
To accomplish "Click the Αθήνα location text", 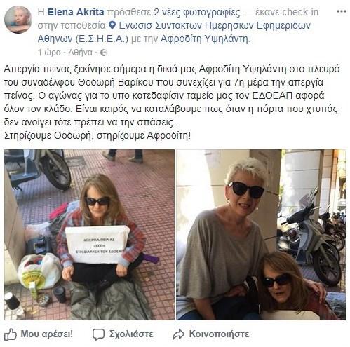I will pyautogui.click(x=80, y=53).
